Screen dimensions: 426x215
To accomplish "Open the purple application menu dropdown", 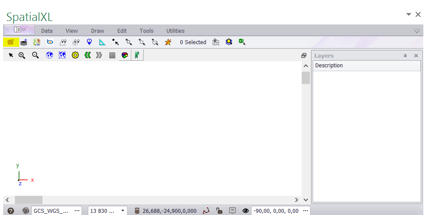I will click(20, 30).
